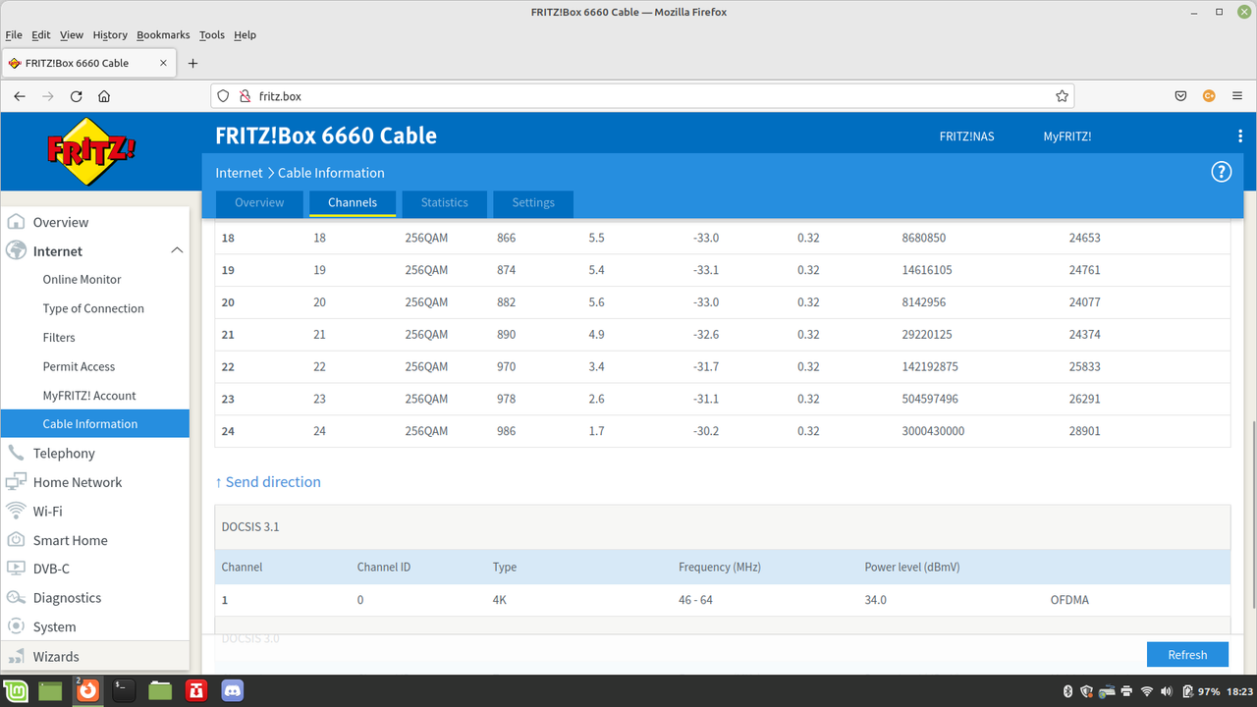1257x707 pixels.
Task: Reload the page with the refresh icon
Action: pyautogui.click(x=77, y=96)
